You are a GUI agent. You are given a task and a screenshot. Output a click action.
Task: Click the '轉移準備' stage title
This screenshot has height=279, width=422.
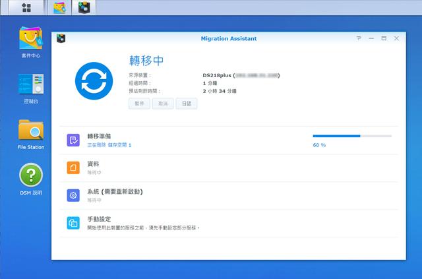99,137
